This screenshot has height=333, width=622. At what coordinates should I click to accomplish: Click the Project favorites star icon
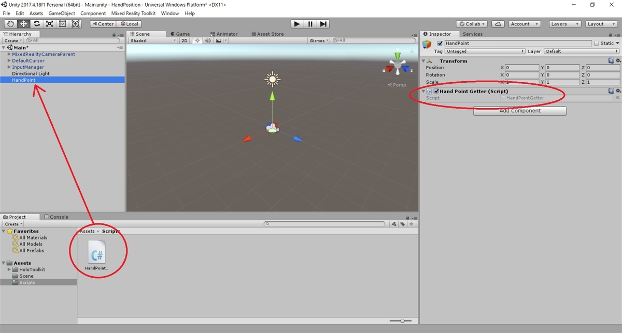(412, 224)
